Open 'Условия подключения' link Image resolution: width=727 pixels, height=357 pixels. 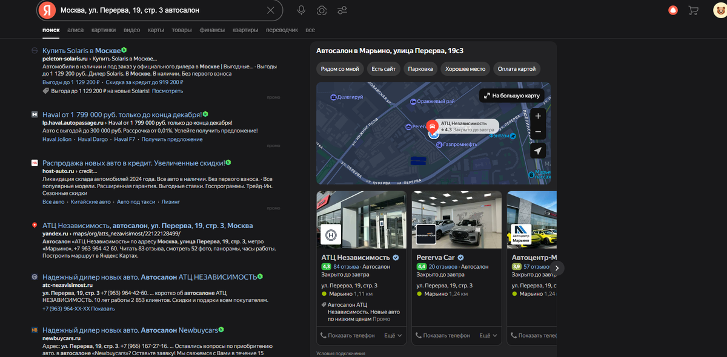click(x=340, y=353)
